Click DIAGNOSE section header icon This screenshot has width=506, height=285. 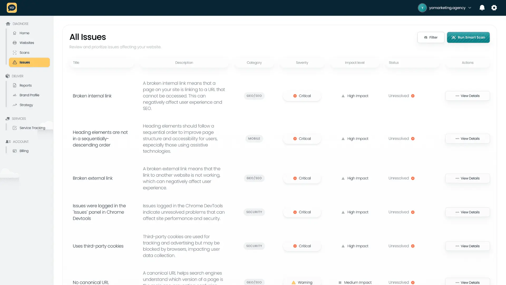pos(8,24)
